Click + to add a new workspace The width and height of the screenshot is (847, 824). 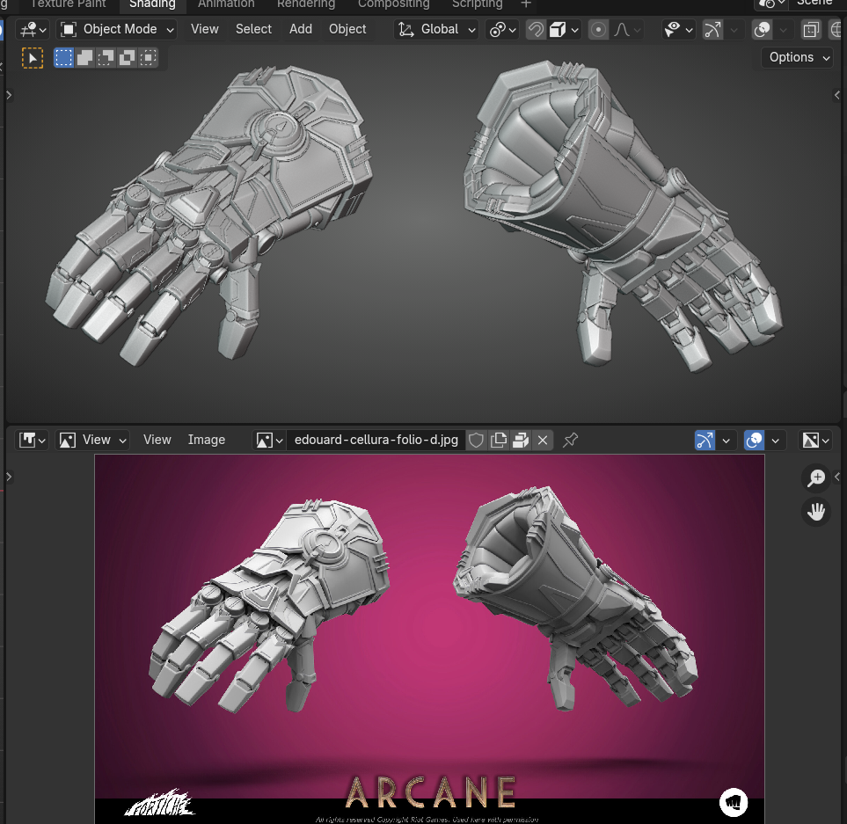coord(525,4)
